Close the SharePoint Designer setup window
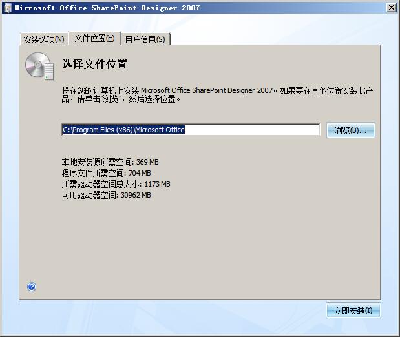This screenshot has width=400, height=337. pos(392,8)
